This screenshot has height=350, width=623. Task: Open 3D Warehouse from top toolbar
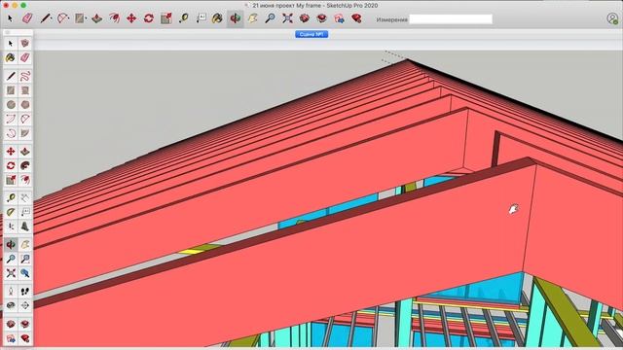(x=305, y=18)
